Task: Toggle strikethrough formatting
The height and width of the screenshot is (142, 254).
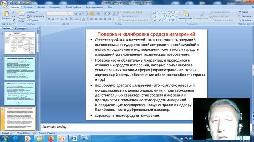Action: [x=62, y=19]
